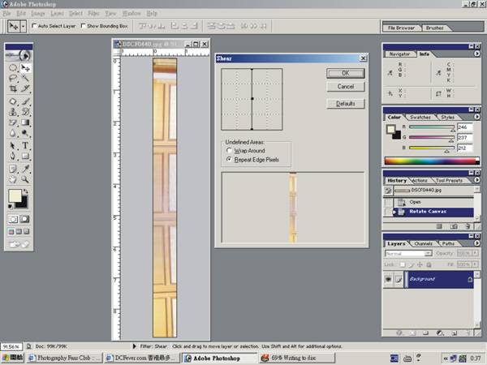Select the Lasso tool
The width and height of the screenshot is (487, 365).
[x=13, y=79]
